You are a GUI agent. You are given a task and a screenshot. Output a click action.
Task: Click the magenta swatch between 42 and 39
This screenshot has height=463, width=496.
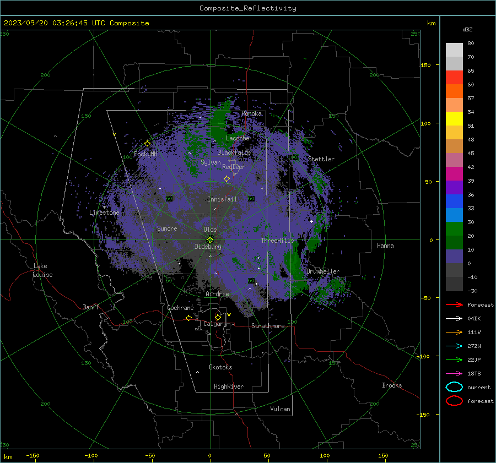(454, 174)
